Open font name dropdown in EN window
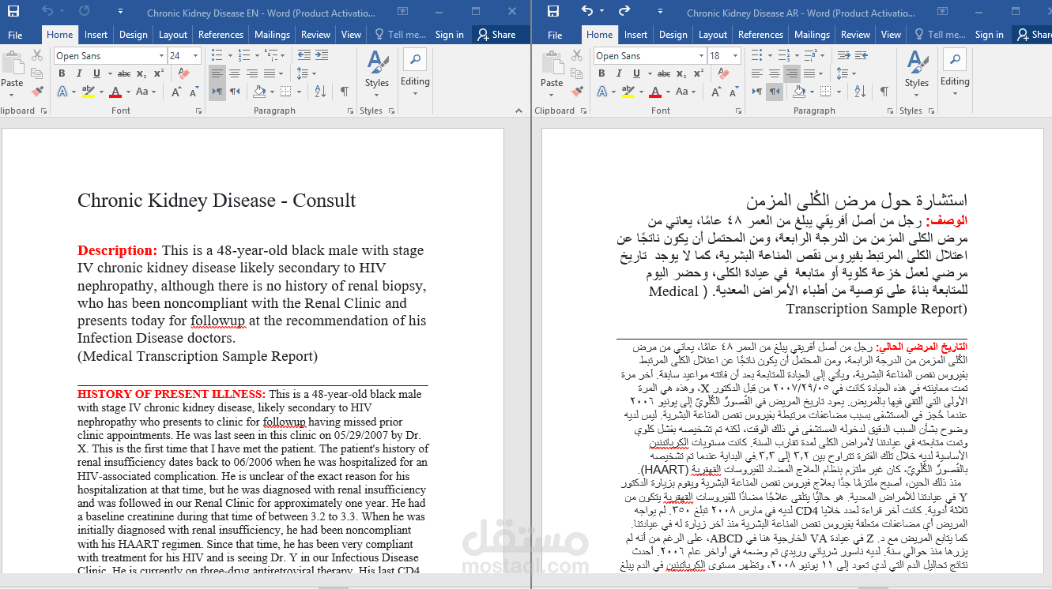This screenshot has width=1052, height=589. click(x=161, y=55)
